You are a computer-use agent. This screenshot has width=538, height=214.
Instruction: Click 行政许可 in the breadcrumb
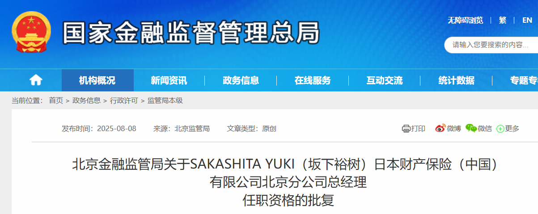[x=124, y=101]
